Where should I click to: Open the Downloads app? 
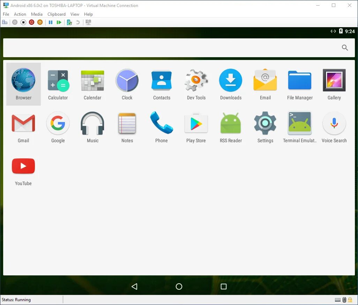(x=231, y=84)
